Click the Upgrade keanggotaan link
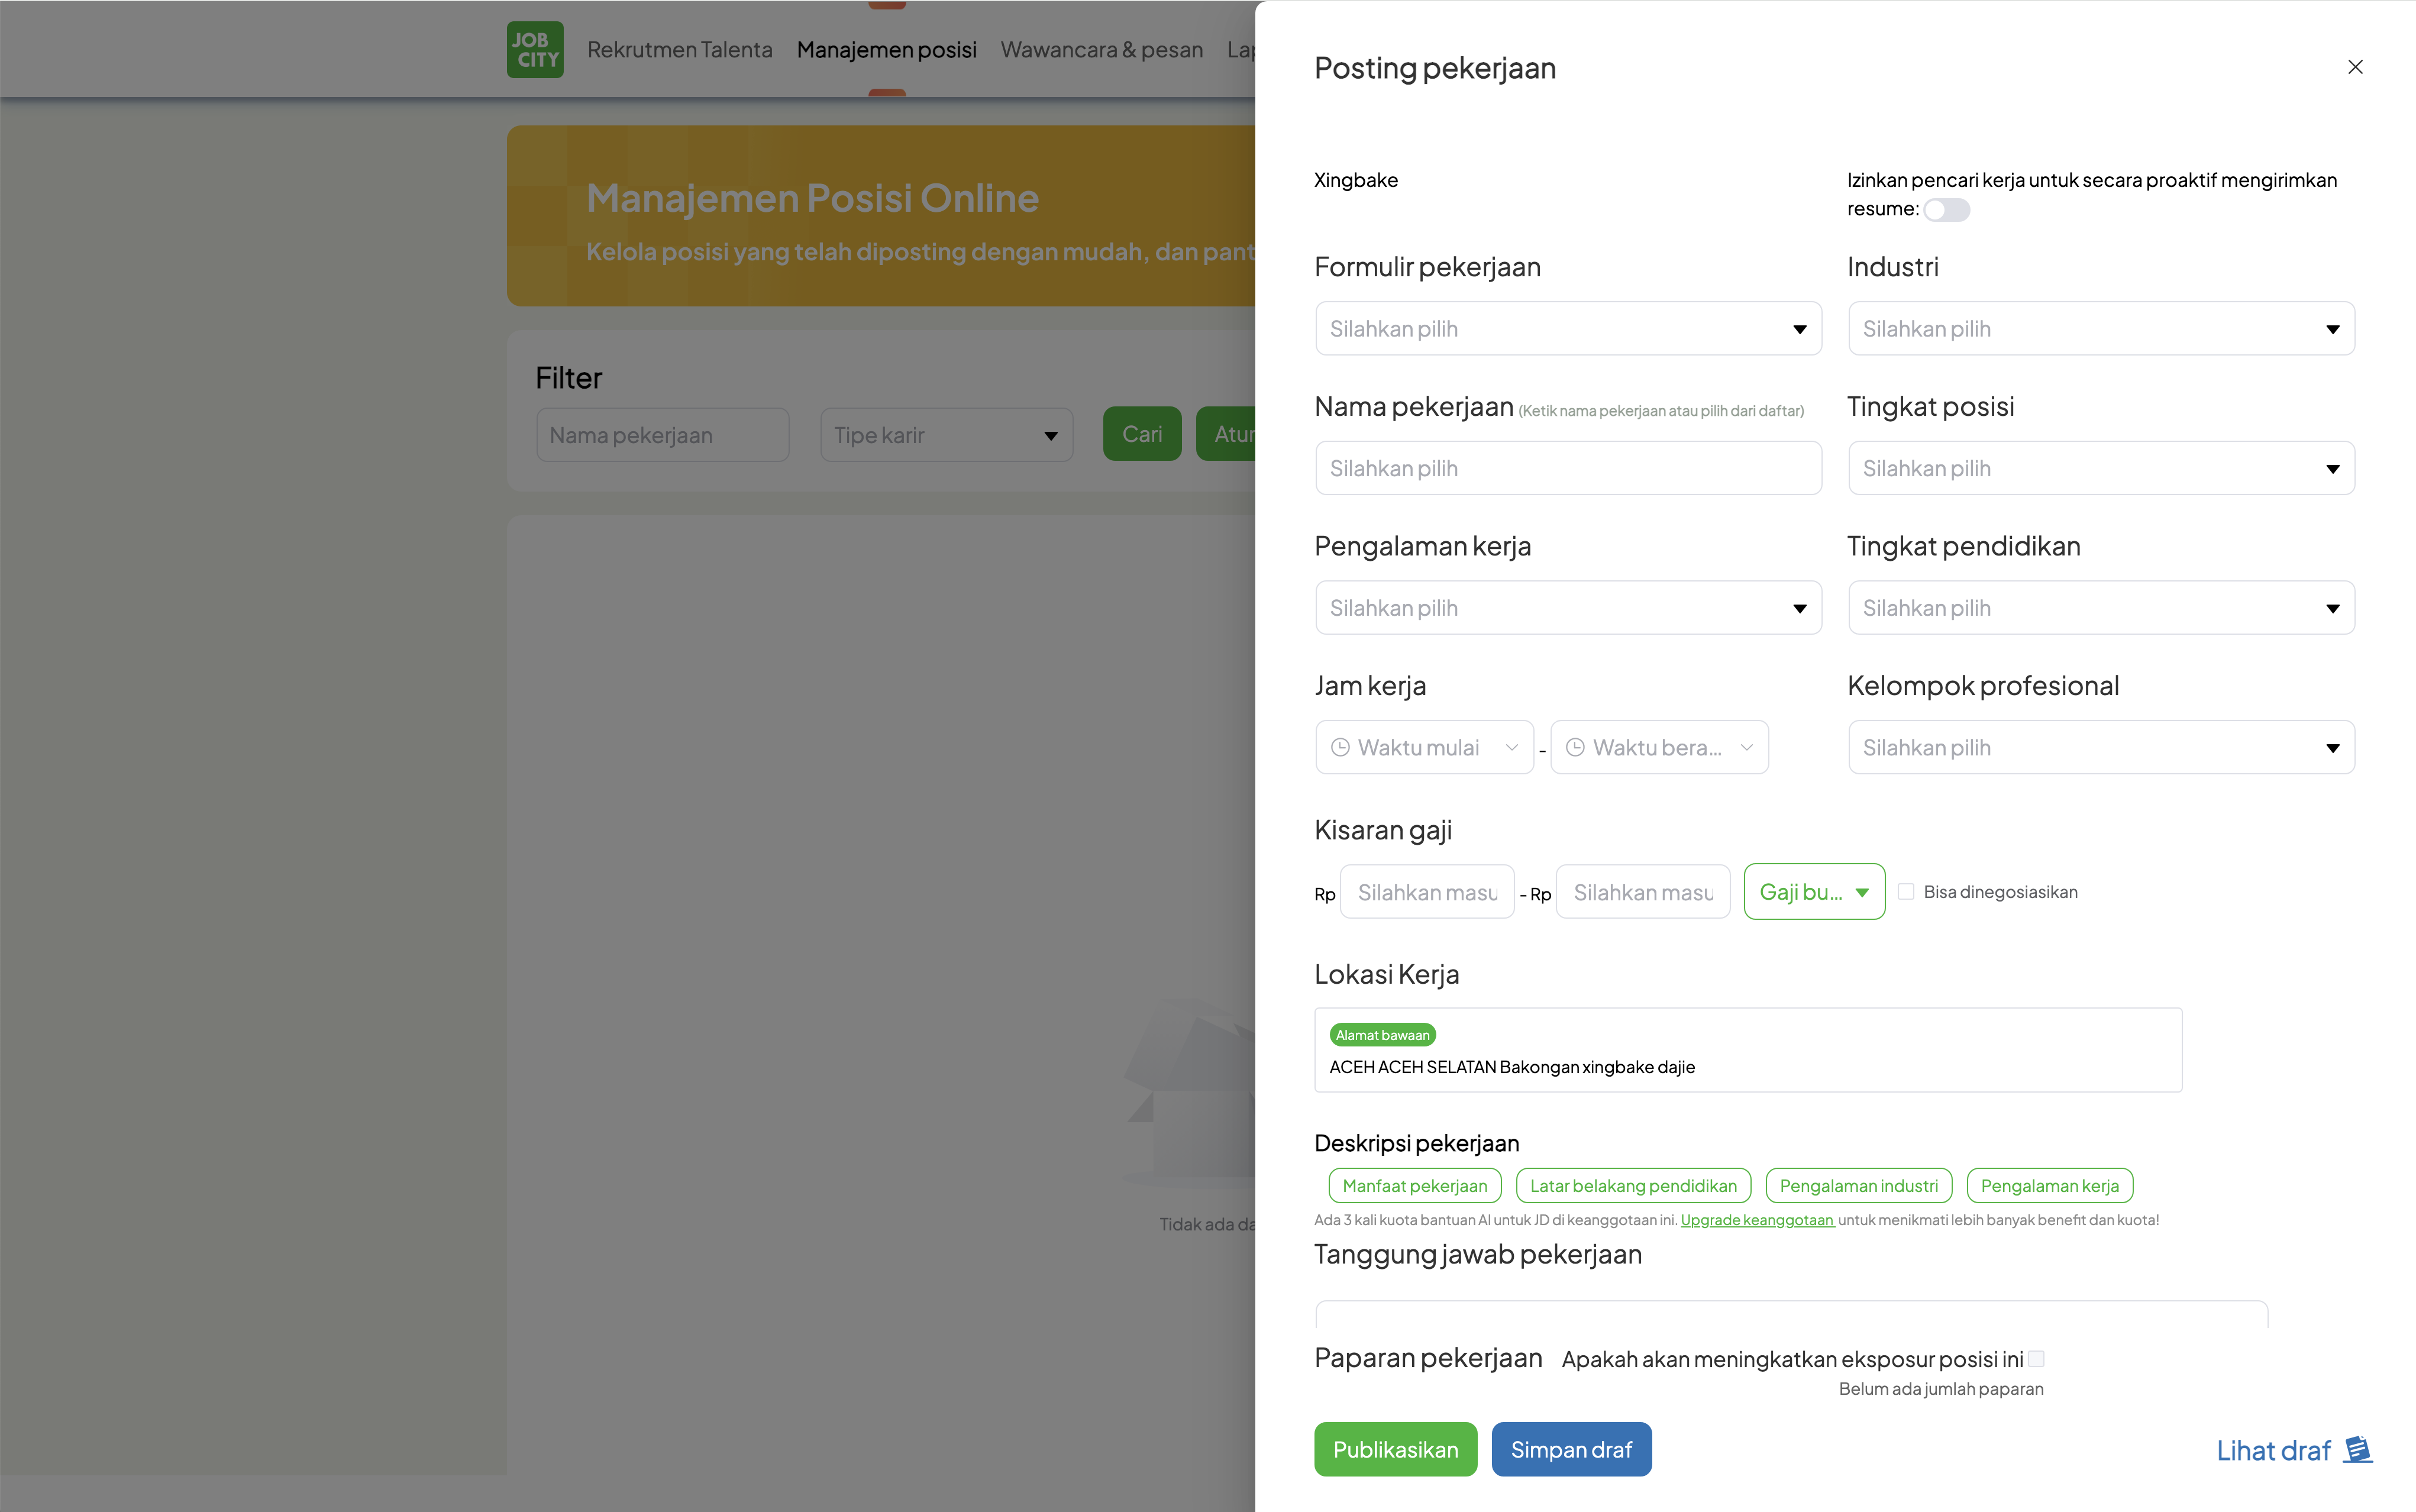 (1757, 1220)
